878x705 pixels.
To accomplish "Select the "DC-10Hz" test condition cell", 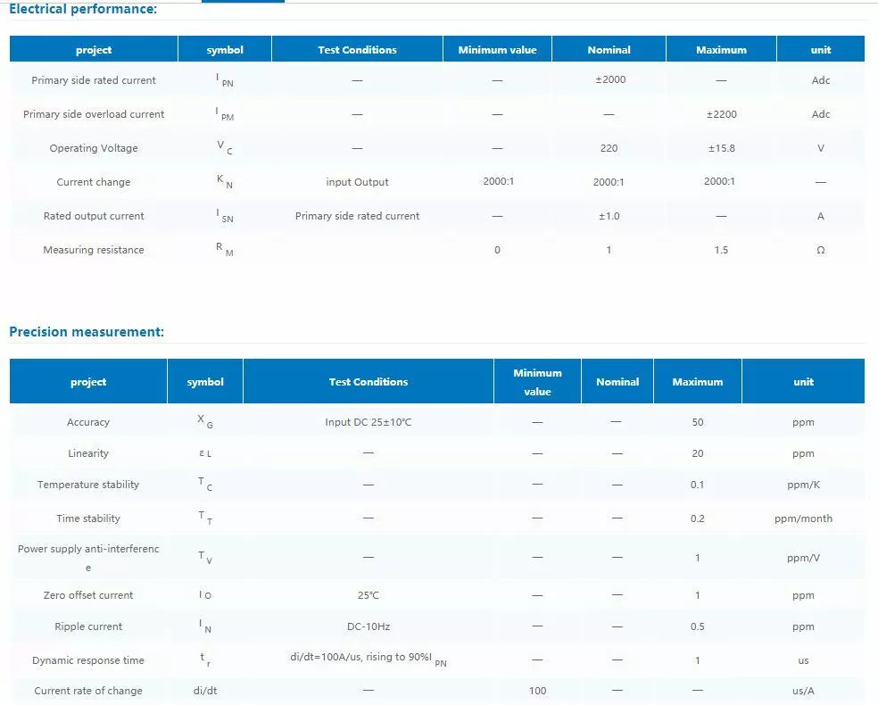I will click(368, 626).
